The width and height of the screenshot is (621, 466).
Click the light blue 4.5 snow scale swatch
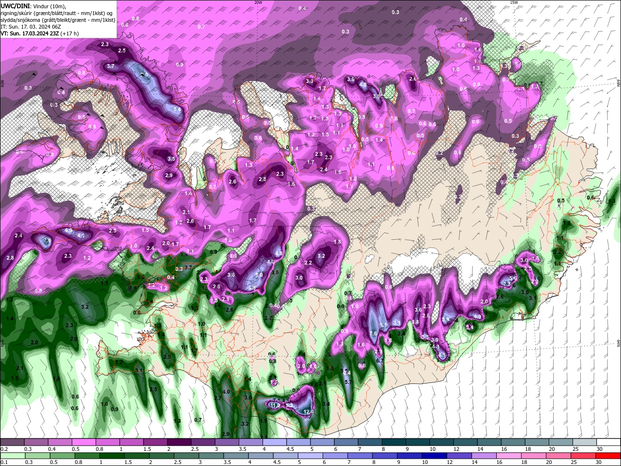coord(298,442)
